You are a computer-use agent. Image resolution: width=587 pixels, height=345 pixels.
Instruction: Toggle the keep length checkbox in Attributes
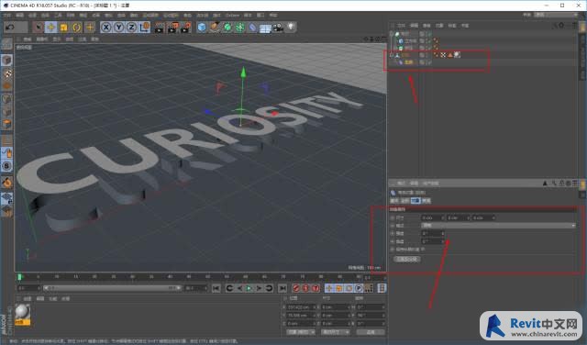click(x=423, y=249)
